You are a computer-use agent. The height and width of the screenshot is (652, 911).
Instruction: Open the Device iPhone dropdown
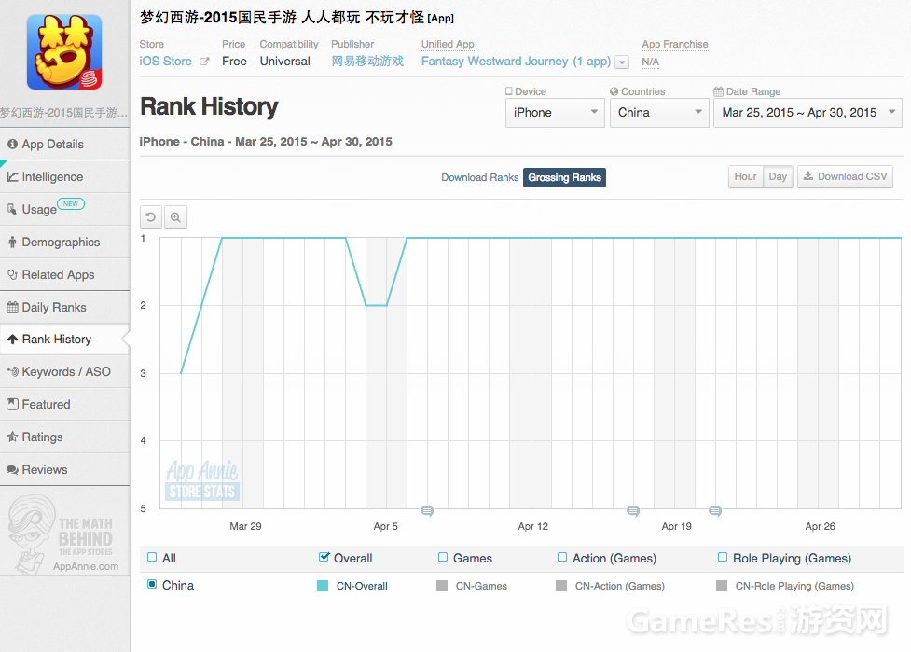(x=555, y=113)
